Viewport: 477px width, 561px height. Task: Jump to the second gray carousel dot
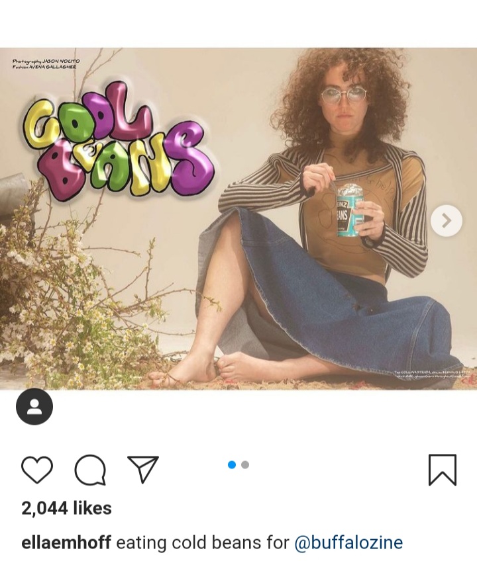[245, 465]
